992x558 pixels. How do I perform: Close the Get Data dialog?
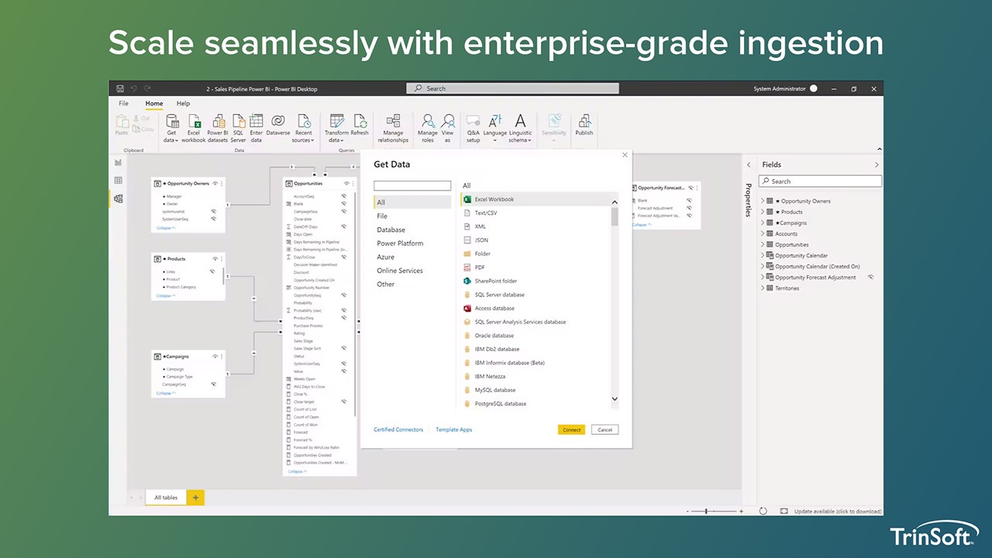click(625, 155)
